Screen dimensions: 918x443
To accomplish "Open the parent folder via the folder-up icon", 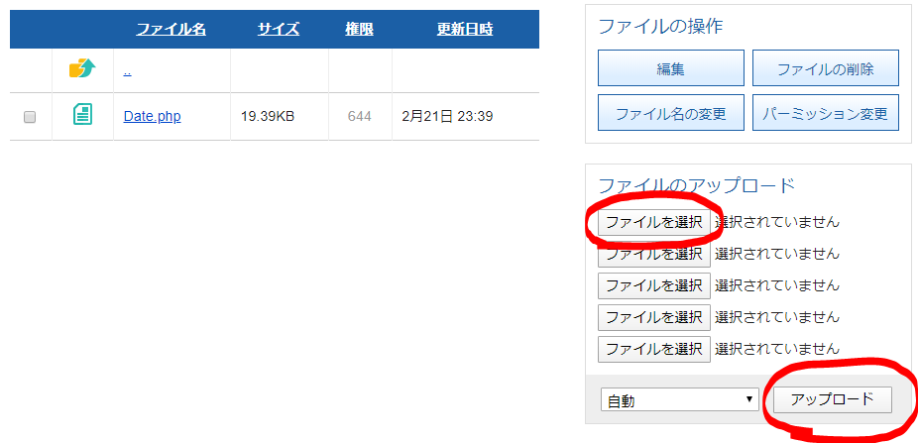I will click(82, 68).
